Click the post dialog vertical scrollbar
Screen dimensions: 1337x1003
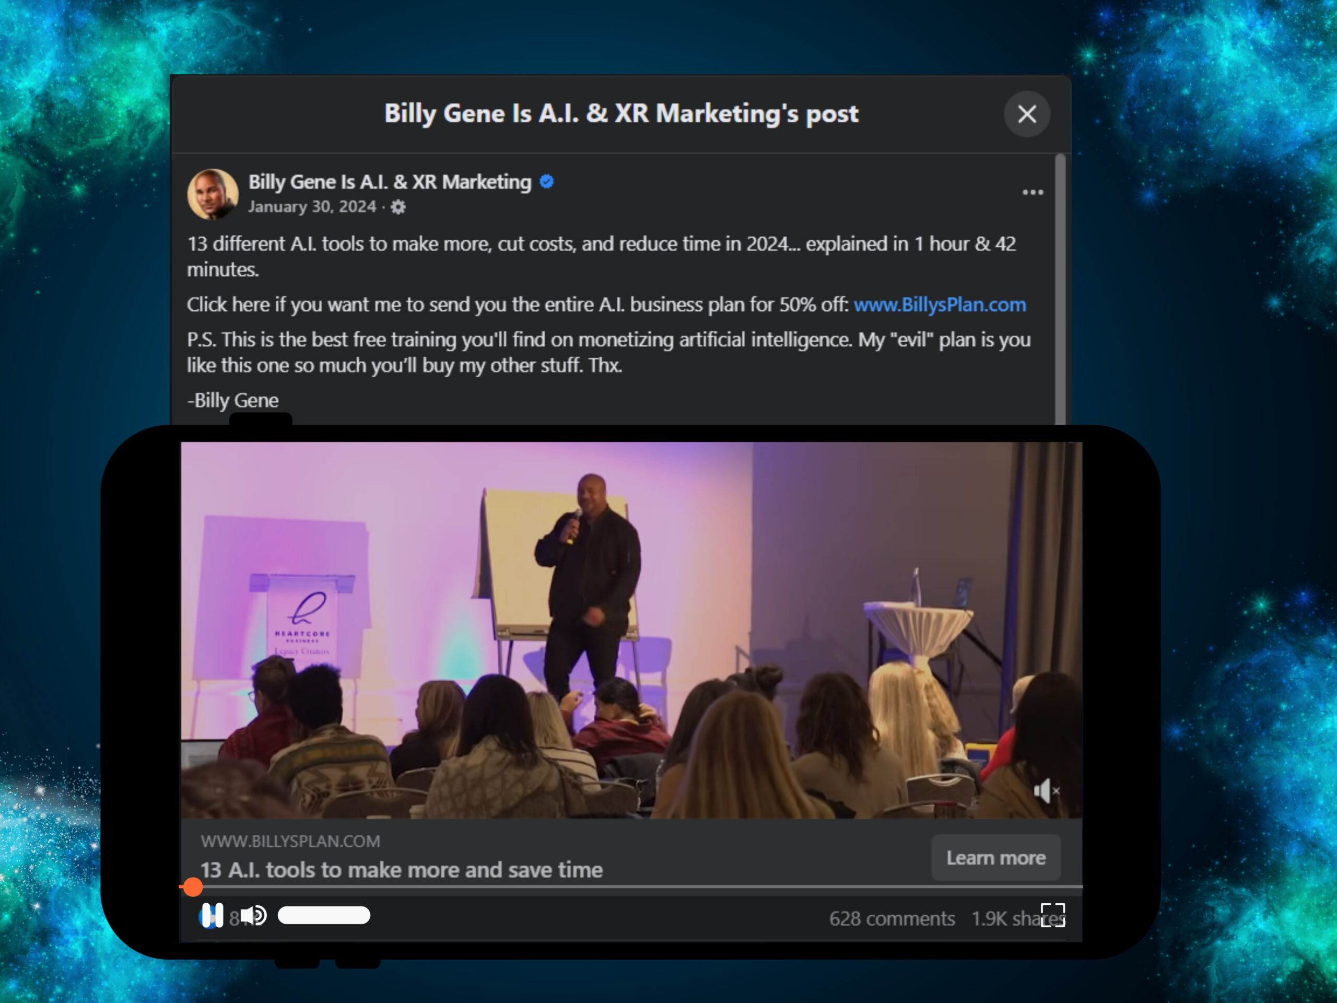click(x=1060, y=289)
